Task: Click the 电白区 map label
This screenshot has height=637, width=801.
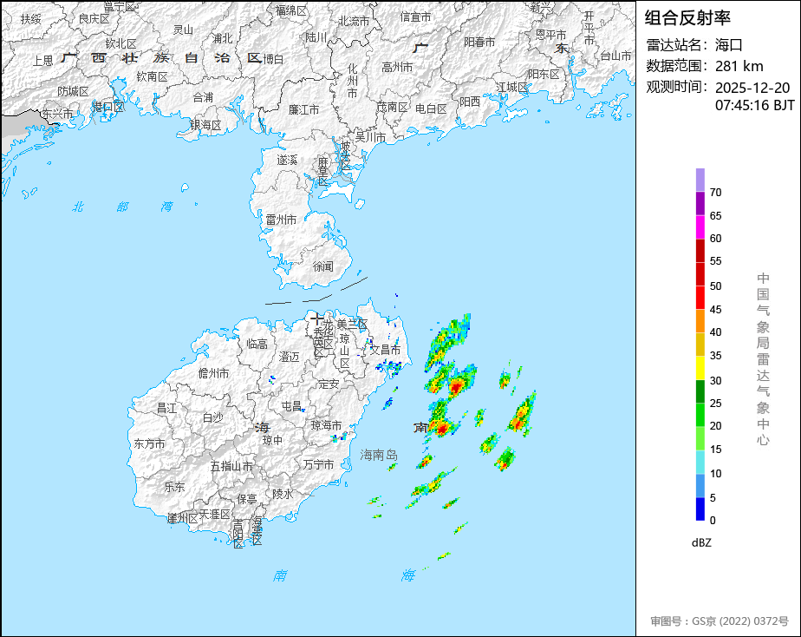Action: point(431,108)
